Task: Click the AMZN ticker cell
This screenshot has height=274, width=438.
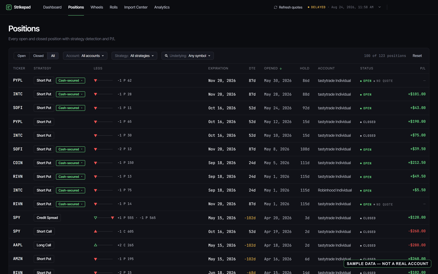Action: click(x=18, y=259)
